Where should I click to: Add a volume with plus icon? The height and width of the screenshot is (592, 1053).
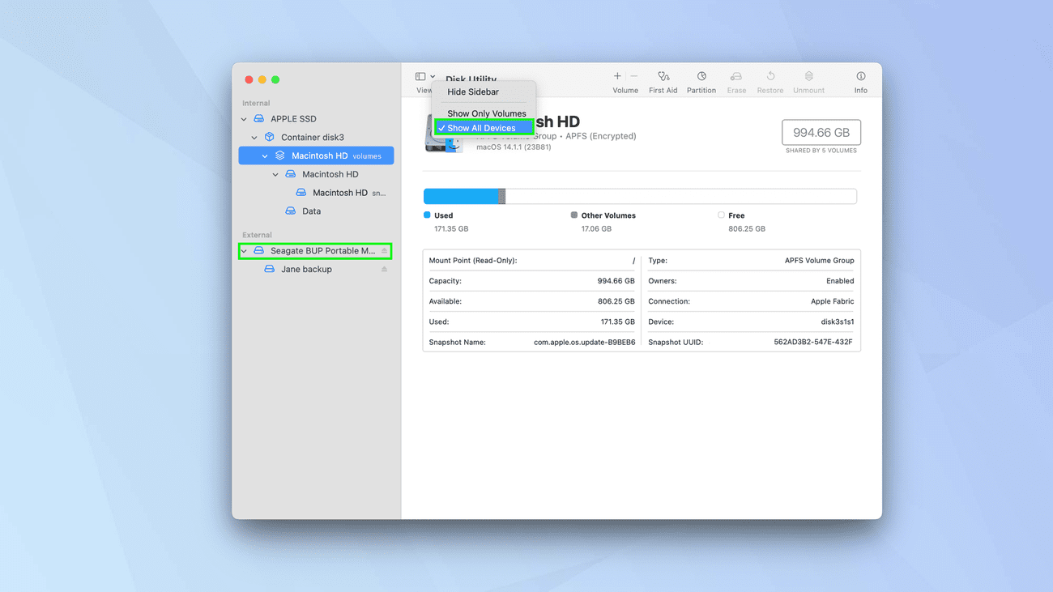coord(617,76)
